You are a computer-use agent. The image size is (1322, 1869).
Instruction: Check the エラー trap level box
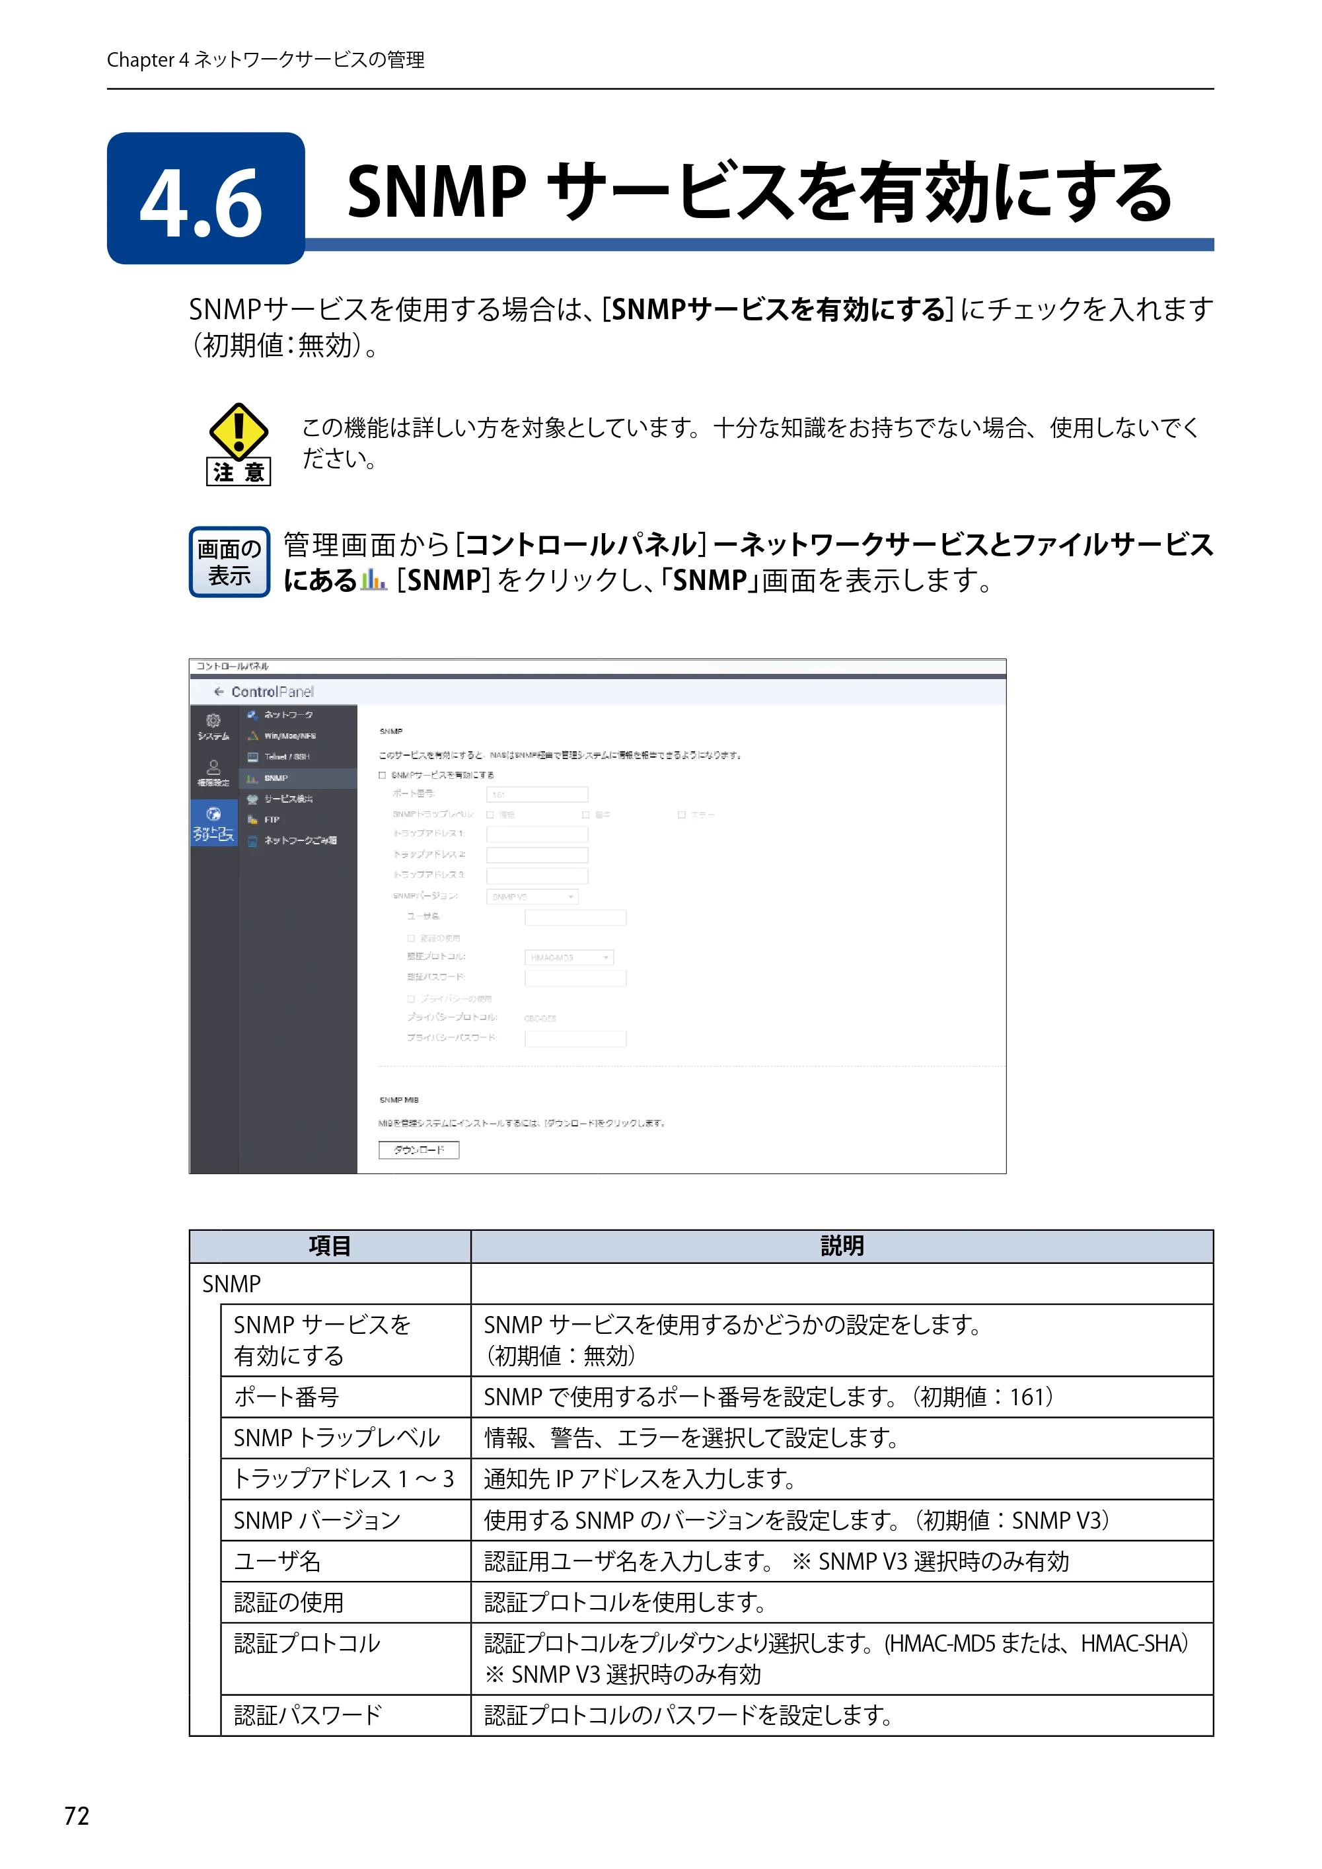[x=681, y=814]
